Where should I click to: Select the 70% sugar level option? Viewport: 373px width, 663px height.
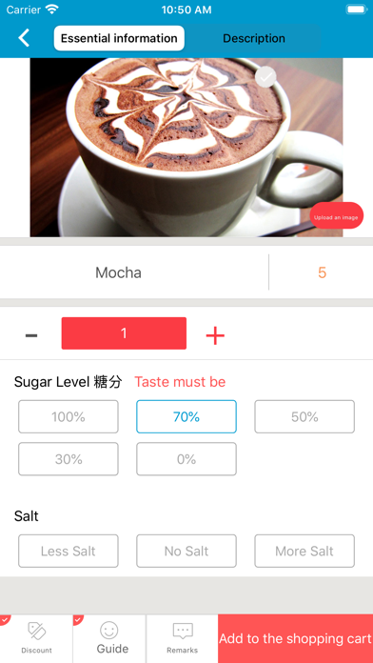pyautogui.click(x=186, y=417)
